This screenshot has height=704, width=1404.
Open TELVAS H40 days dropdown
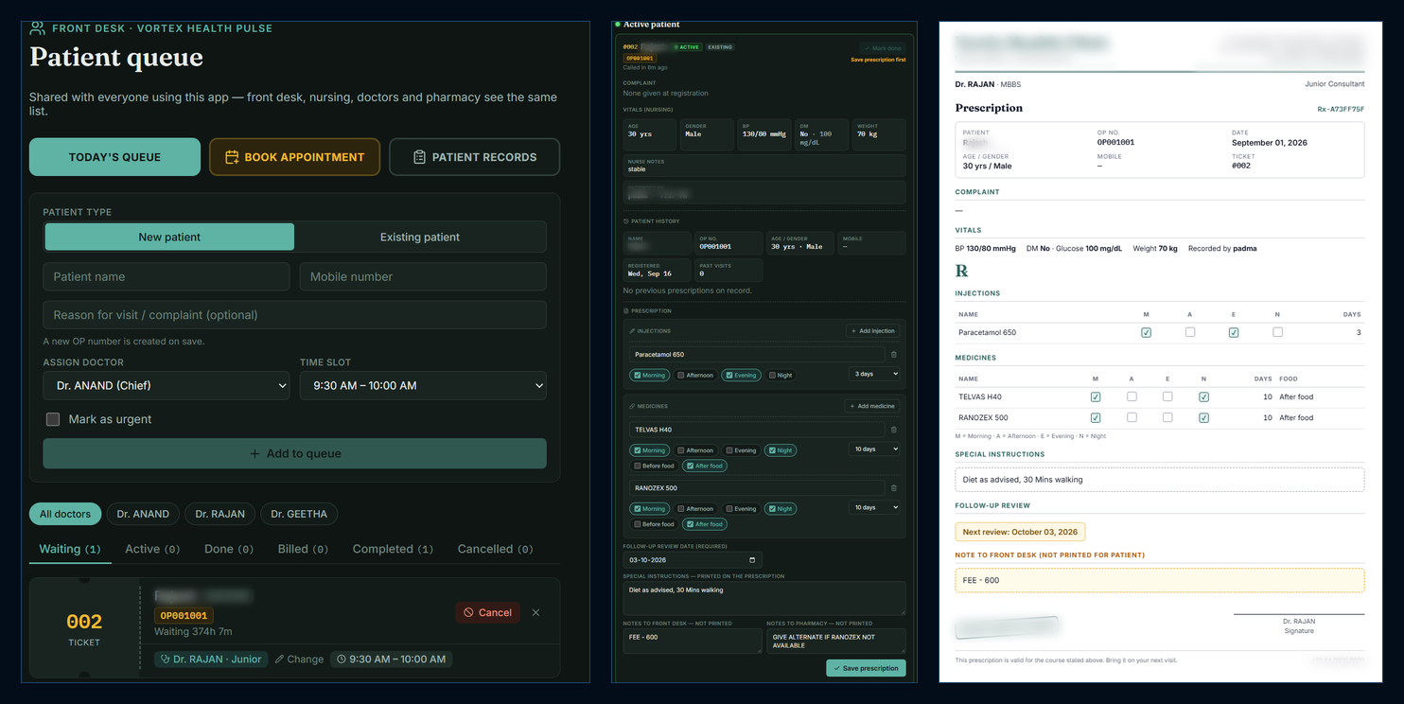tap(874, 449)
